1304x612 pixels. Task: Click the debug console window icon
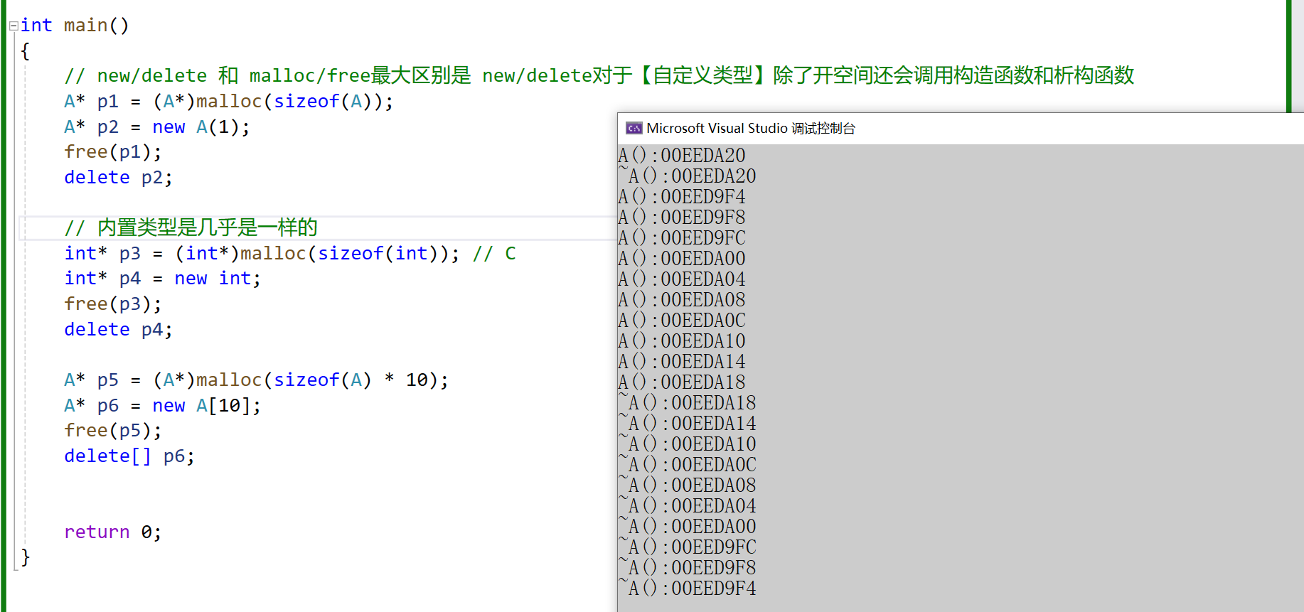(634, 128)
